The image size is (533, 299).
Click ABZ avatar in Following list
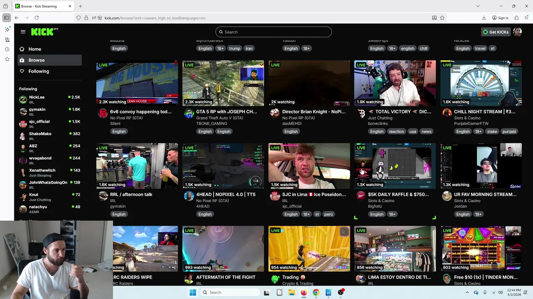click(23, 148)
